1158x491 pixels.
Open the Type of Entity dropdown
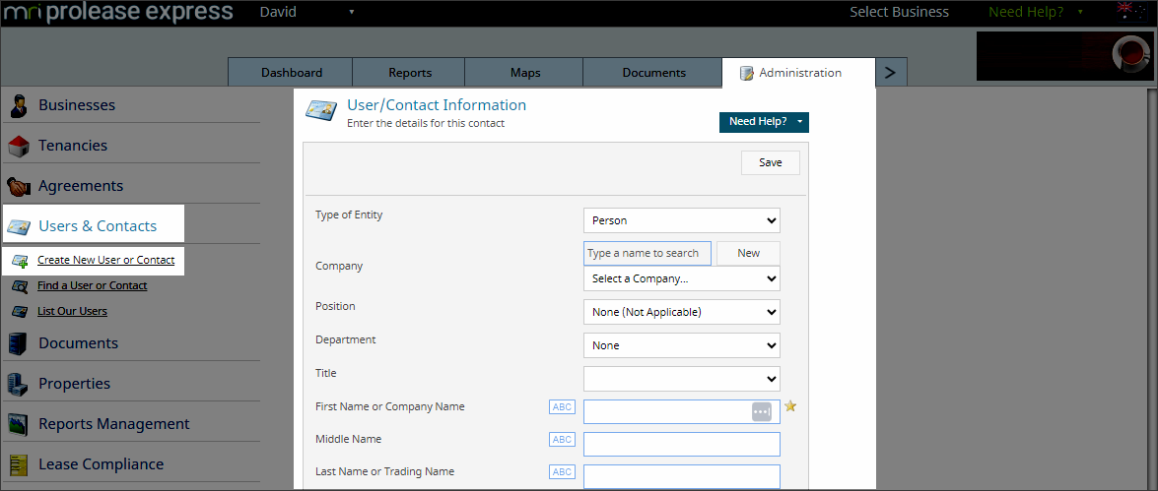pos(682,220)
